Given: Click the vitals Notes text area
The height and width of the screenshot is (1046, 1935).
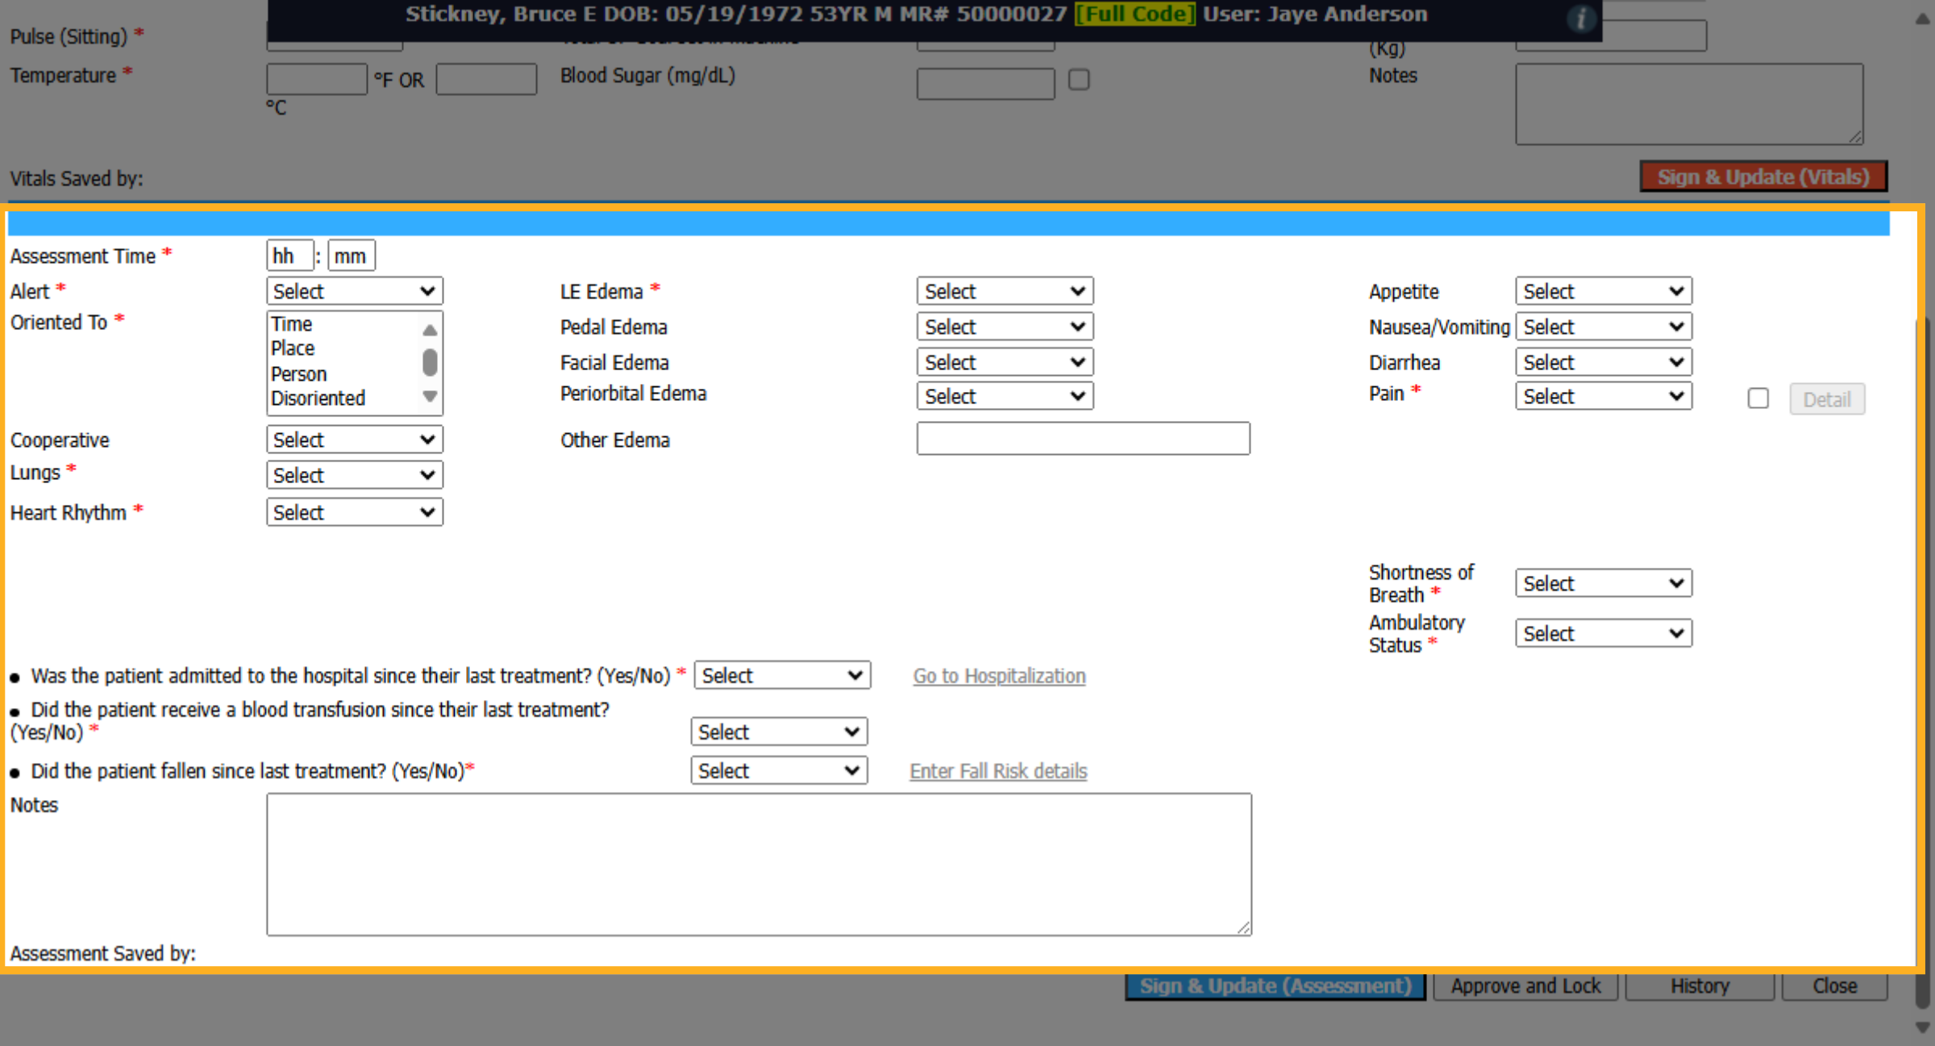Looking at the screenshot, I should (x=1689, y=104).
